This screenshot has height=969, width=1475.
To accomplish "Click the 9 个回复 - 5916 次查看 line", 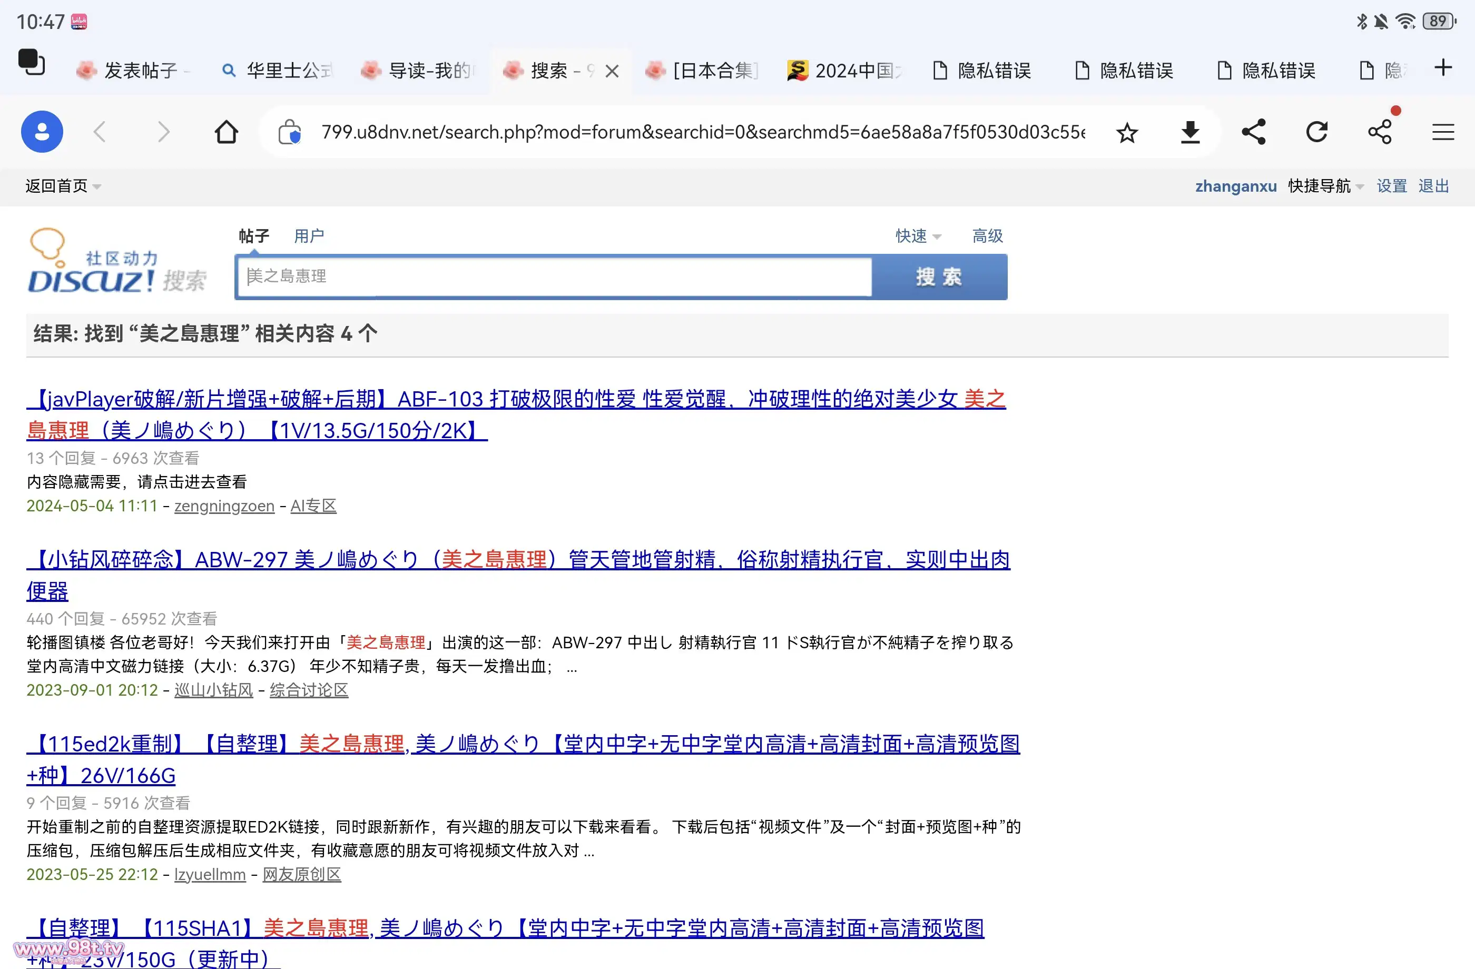I will pos(108,803).
